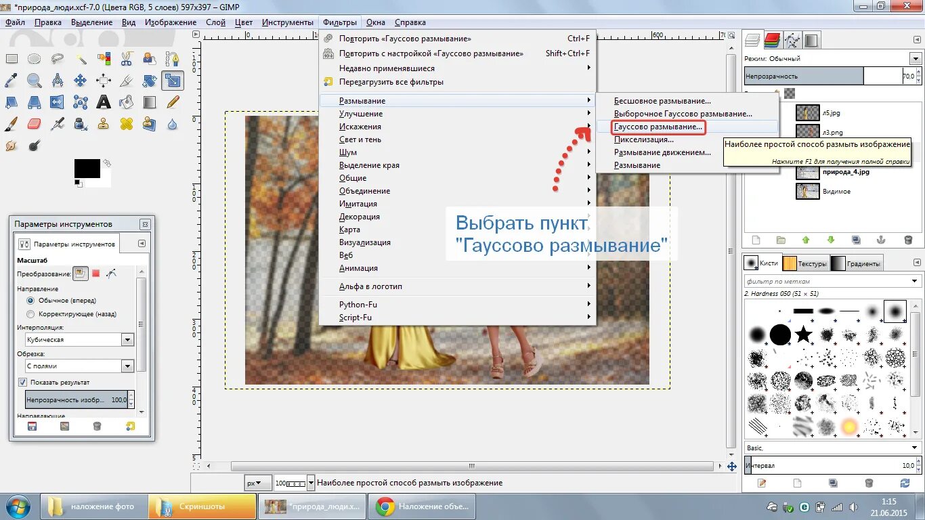Select the Alignment tool
Image resolution: width=925 pixels, height=520 pixels.
click(x=104, y=81)
